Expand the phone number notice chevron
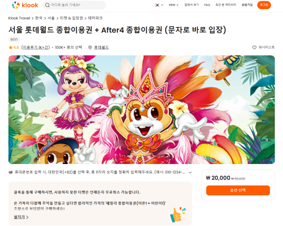This screenshot has width=283, height=226. coord(190,172)
